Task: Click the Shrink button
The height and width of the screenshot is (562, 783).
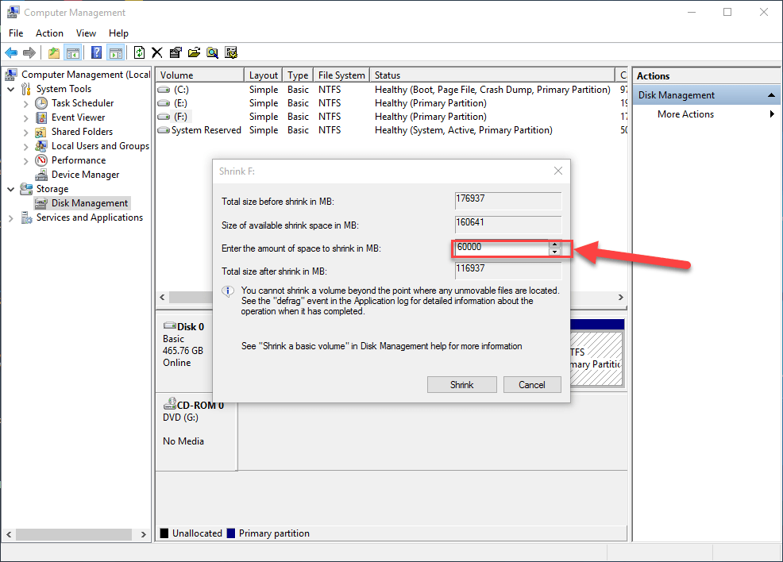Action: click(461, 385)
